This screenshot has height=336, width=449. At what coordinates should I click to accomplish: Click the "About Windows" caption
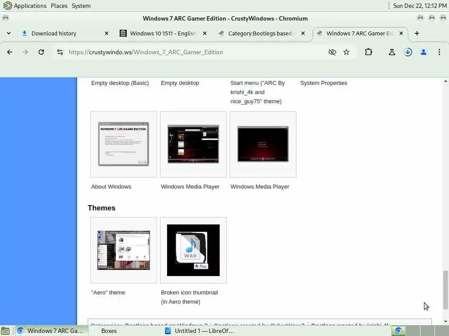tap(111, 186)
